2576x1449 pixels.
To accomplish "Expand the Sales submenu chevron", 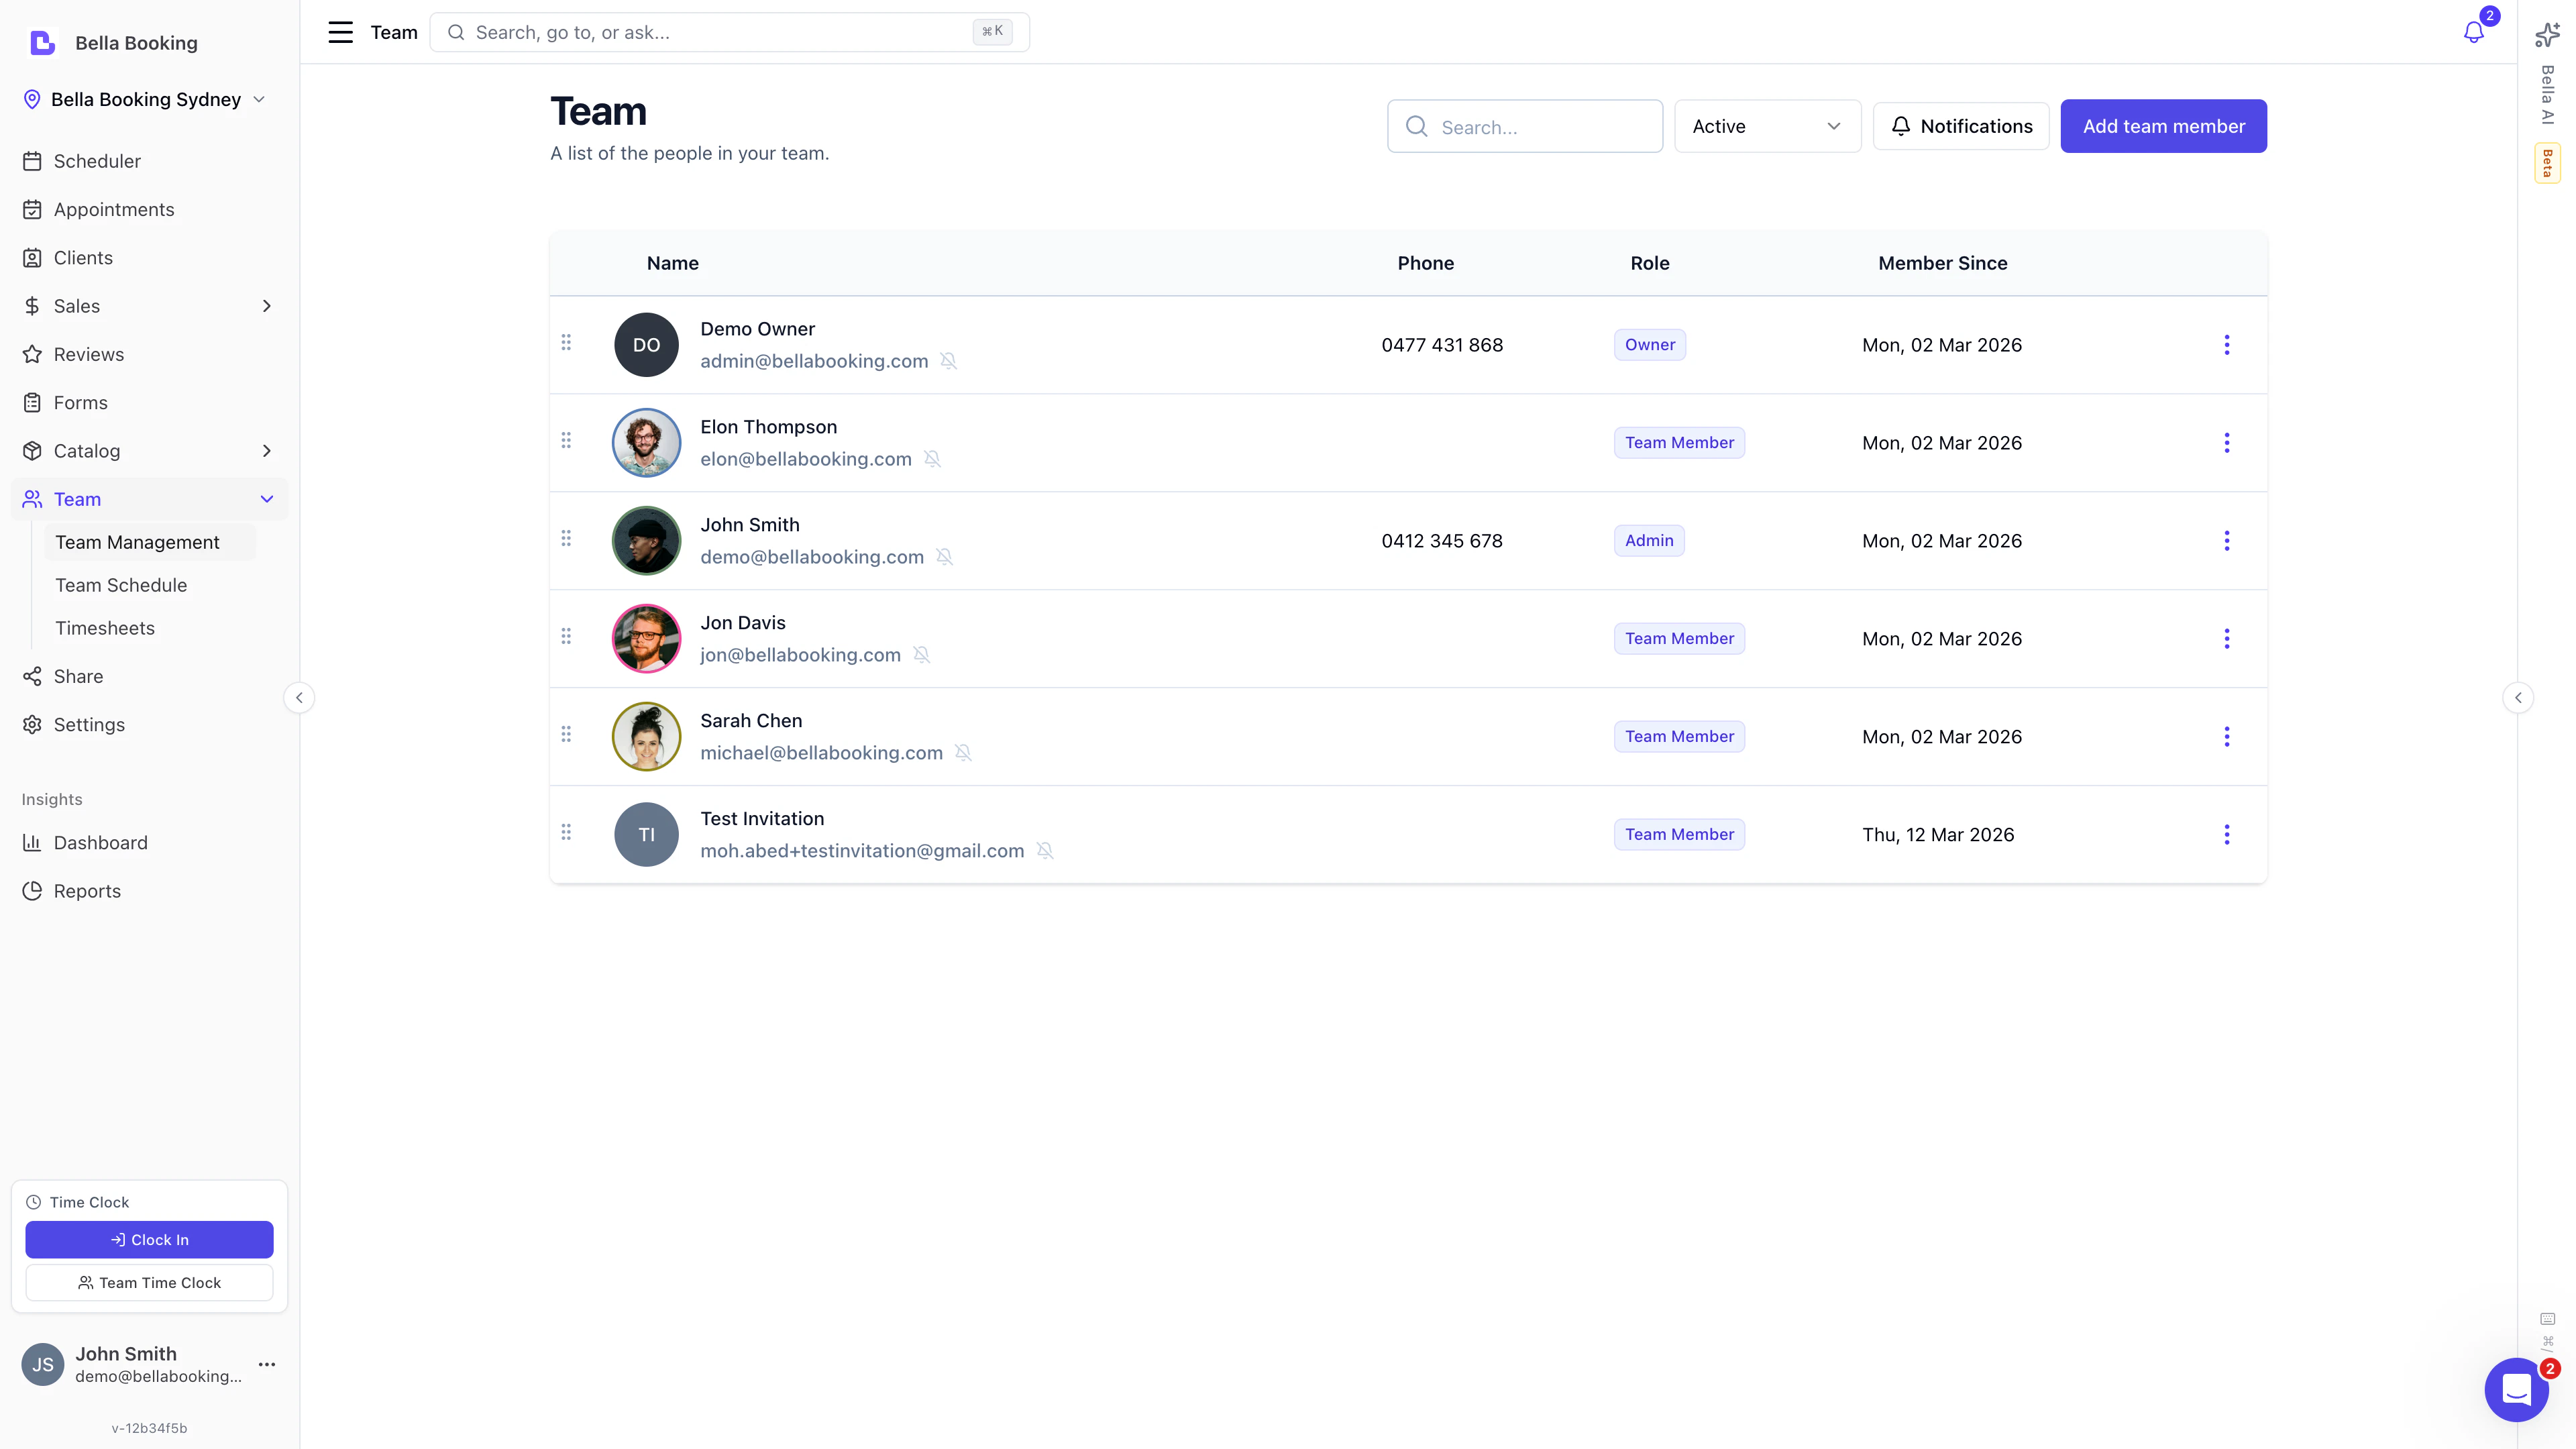I will (x=266, y=306).
